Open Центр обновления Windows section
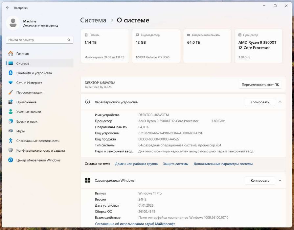294x230 pixels. tap(39, 160)
